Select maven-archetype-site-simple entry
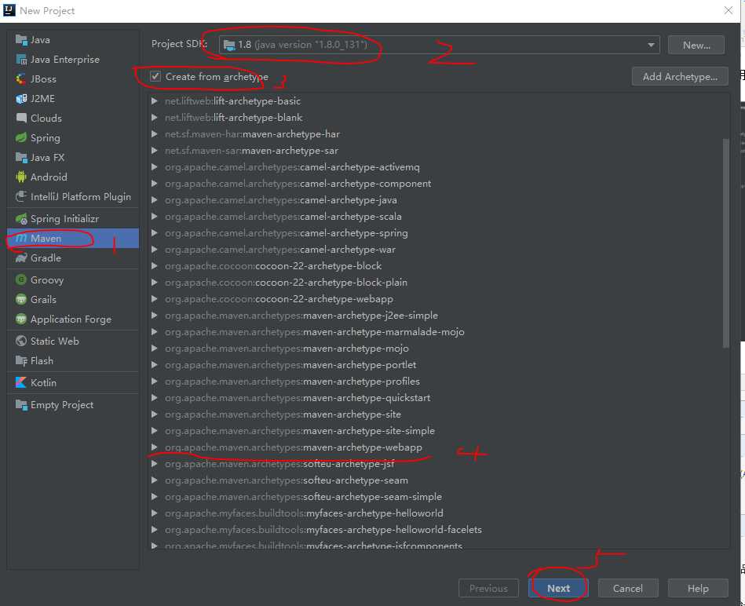The width and height of the screenshot is (745, 606). 299,431
